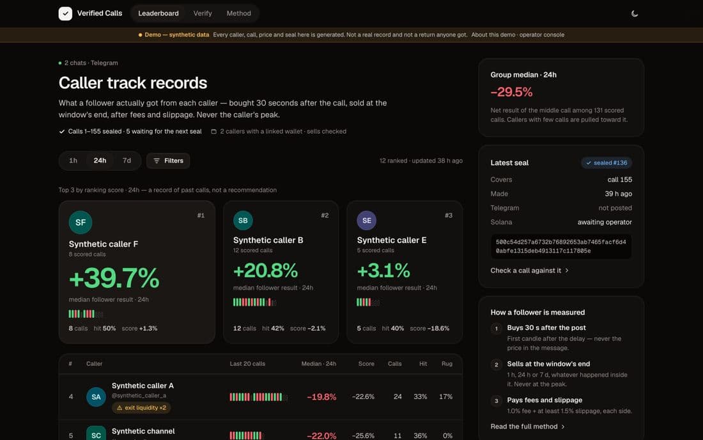Click '12 ranked · updated 38 h ago' text
The image size is (703, 440).
click(x=421, y=161)
